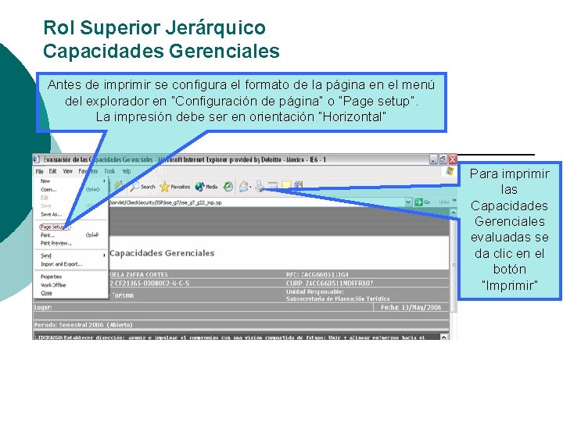This screenshot has height=422, width=563.
Task: Click the 'Fecha: 13/May/2006' cell
Action: pos(411,307)
